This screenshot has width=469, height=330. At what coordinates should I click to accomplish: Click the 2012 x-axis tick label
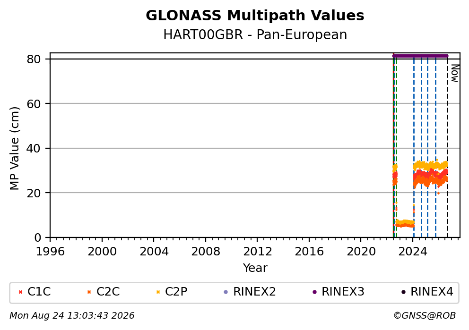coord(257,252)
